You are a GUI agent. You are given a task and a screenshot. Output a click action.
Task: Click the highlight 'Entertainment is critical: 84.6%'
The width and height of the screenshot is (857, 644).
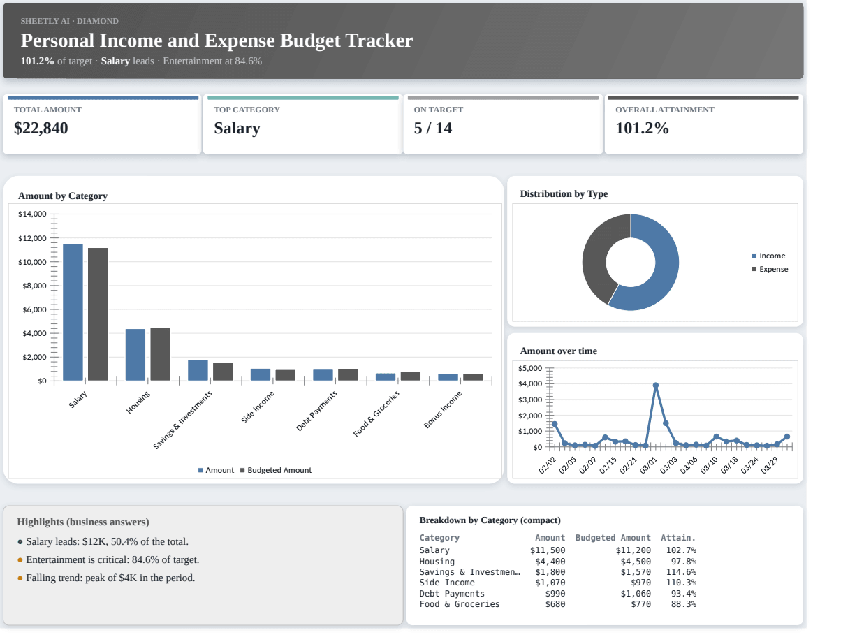pos(112,560)
